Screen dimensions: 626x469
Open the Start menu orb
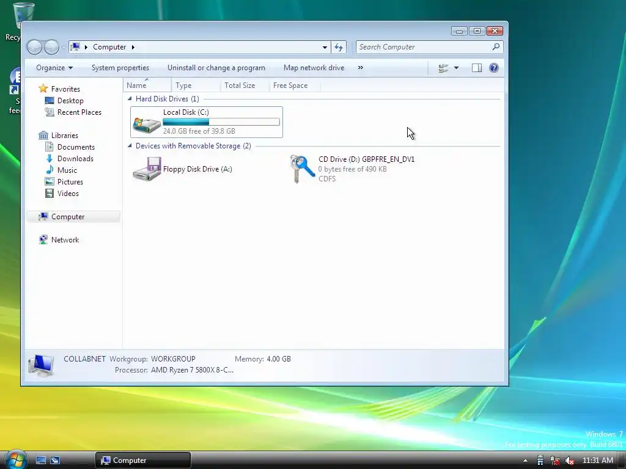pyautogui.click(x=16, y=459)
